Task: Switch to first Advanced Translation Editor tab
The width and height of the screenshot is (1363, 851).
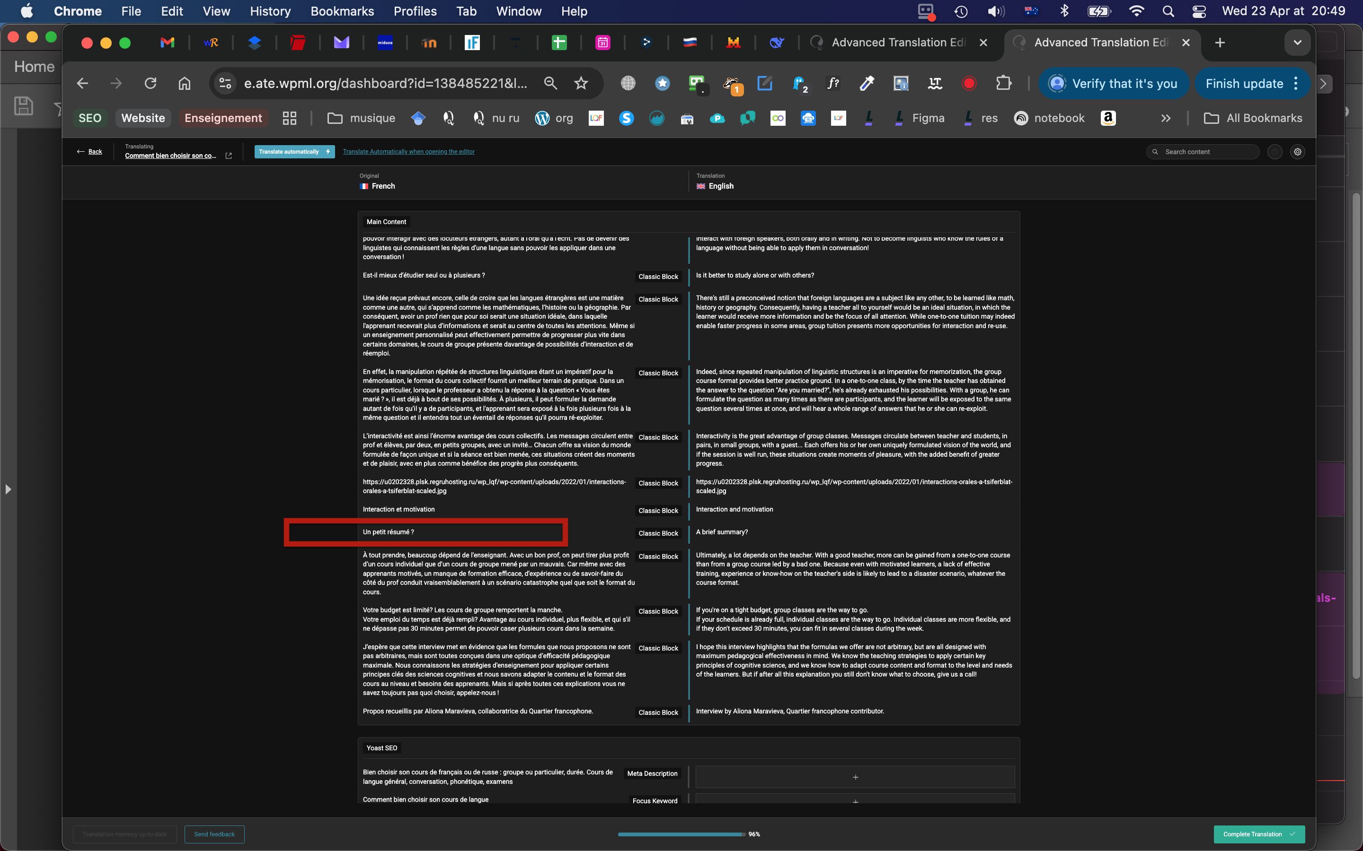Action: (898, 43)
